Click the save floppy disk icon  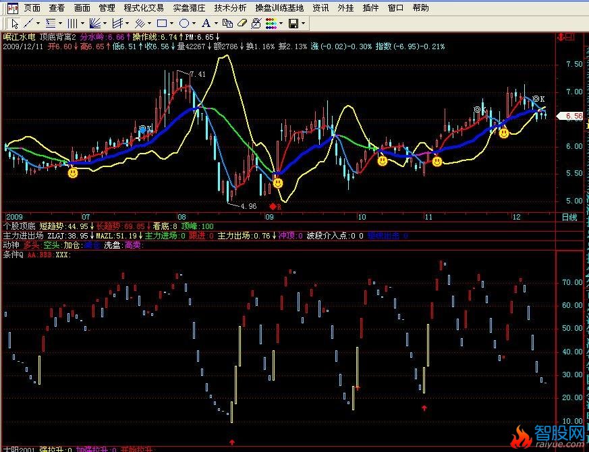(293, 24)
